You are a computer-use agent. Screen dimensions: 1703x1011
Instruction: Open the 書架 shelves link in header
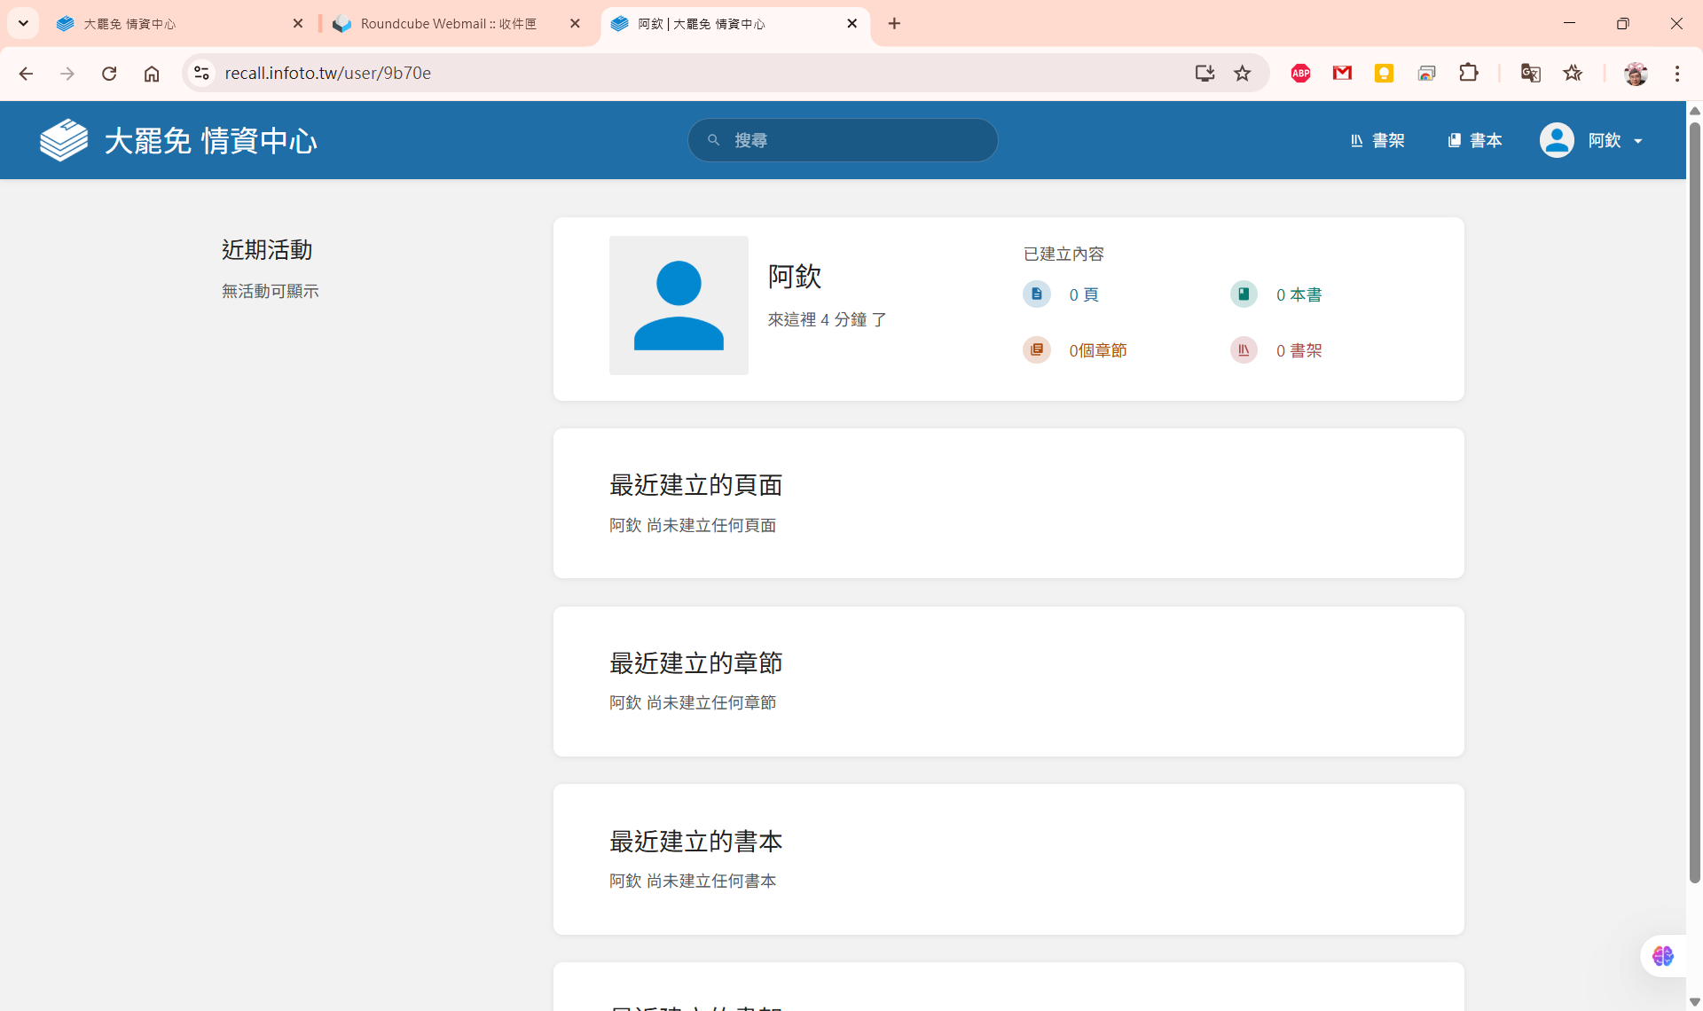(1377, 140)
